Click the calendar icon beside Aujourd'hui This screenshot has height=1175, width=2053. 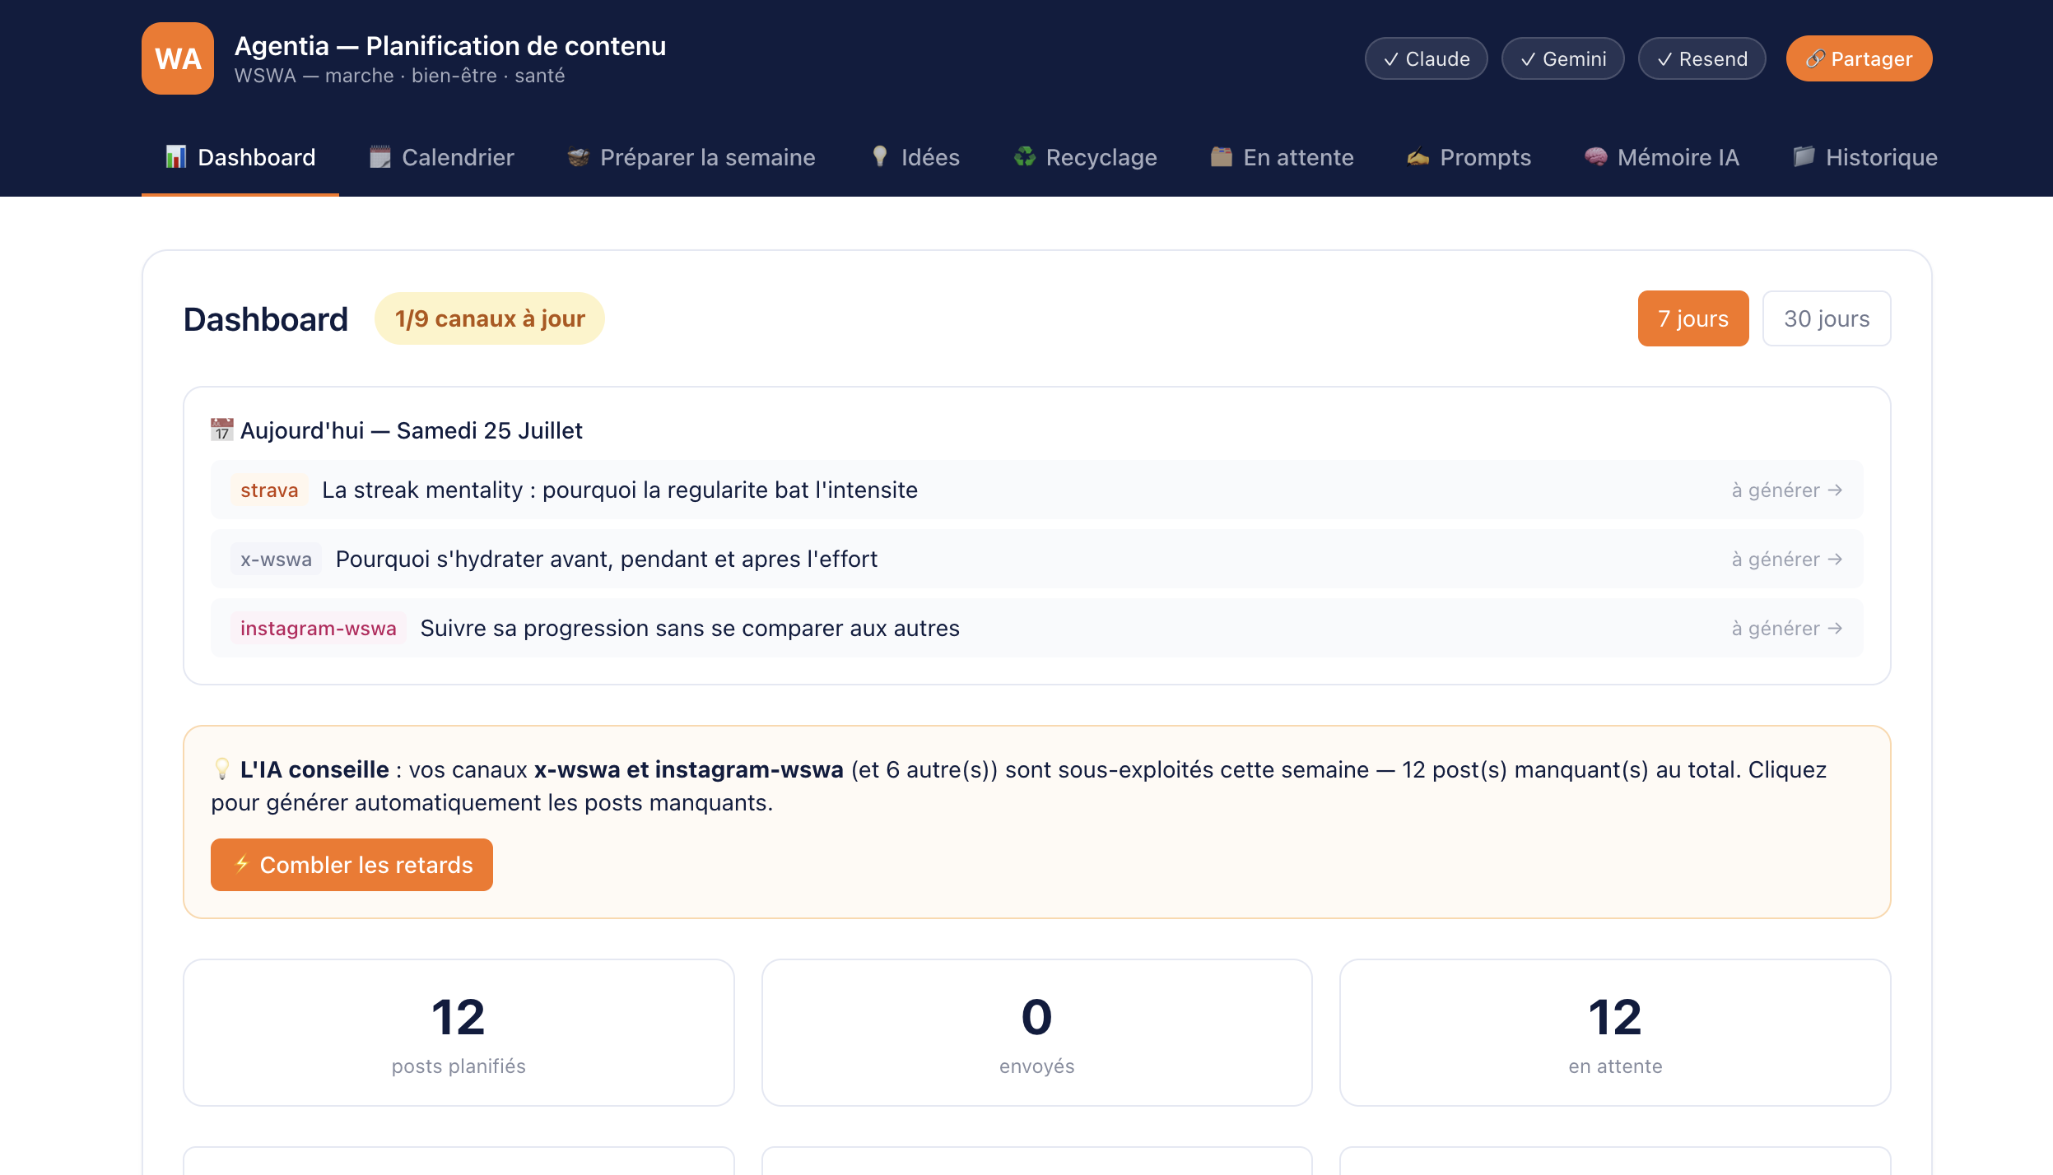click(221, 430)
